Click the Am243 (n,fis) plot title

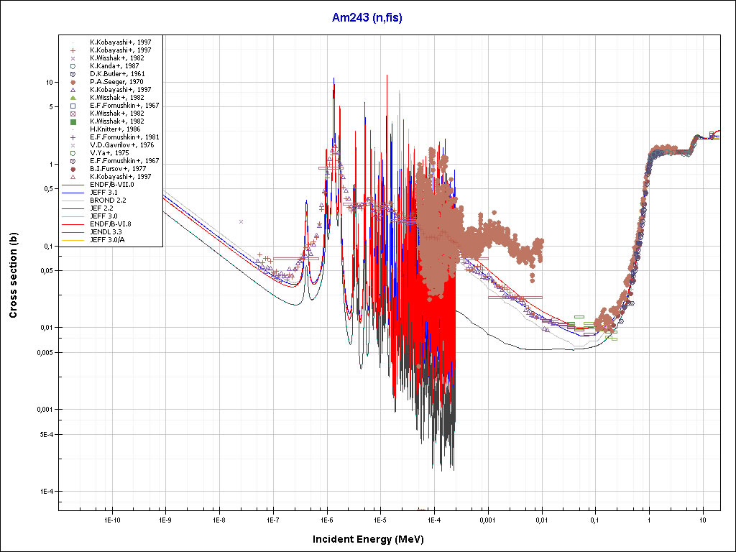point(367,18)
